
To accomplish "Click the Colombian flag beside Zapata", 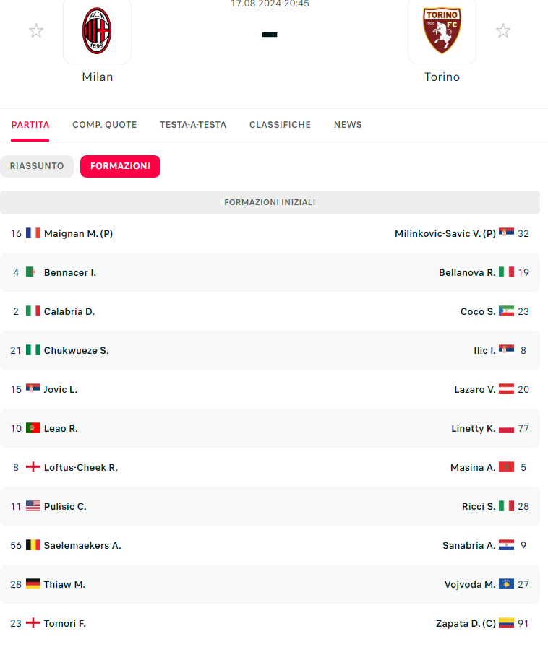I will (506, 623).
